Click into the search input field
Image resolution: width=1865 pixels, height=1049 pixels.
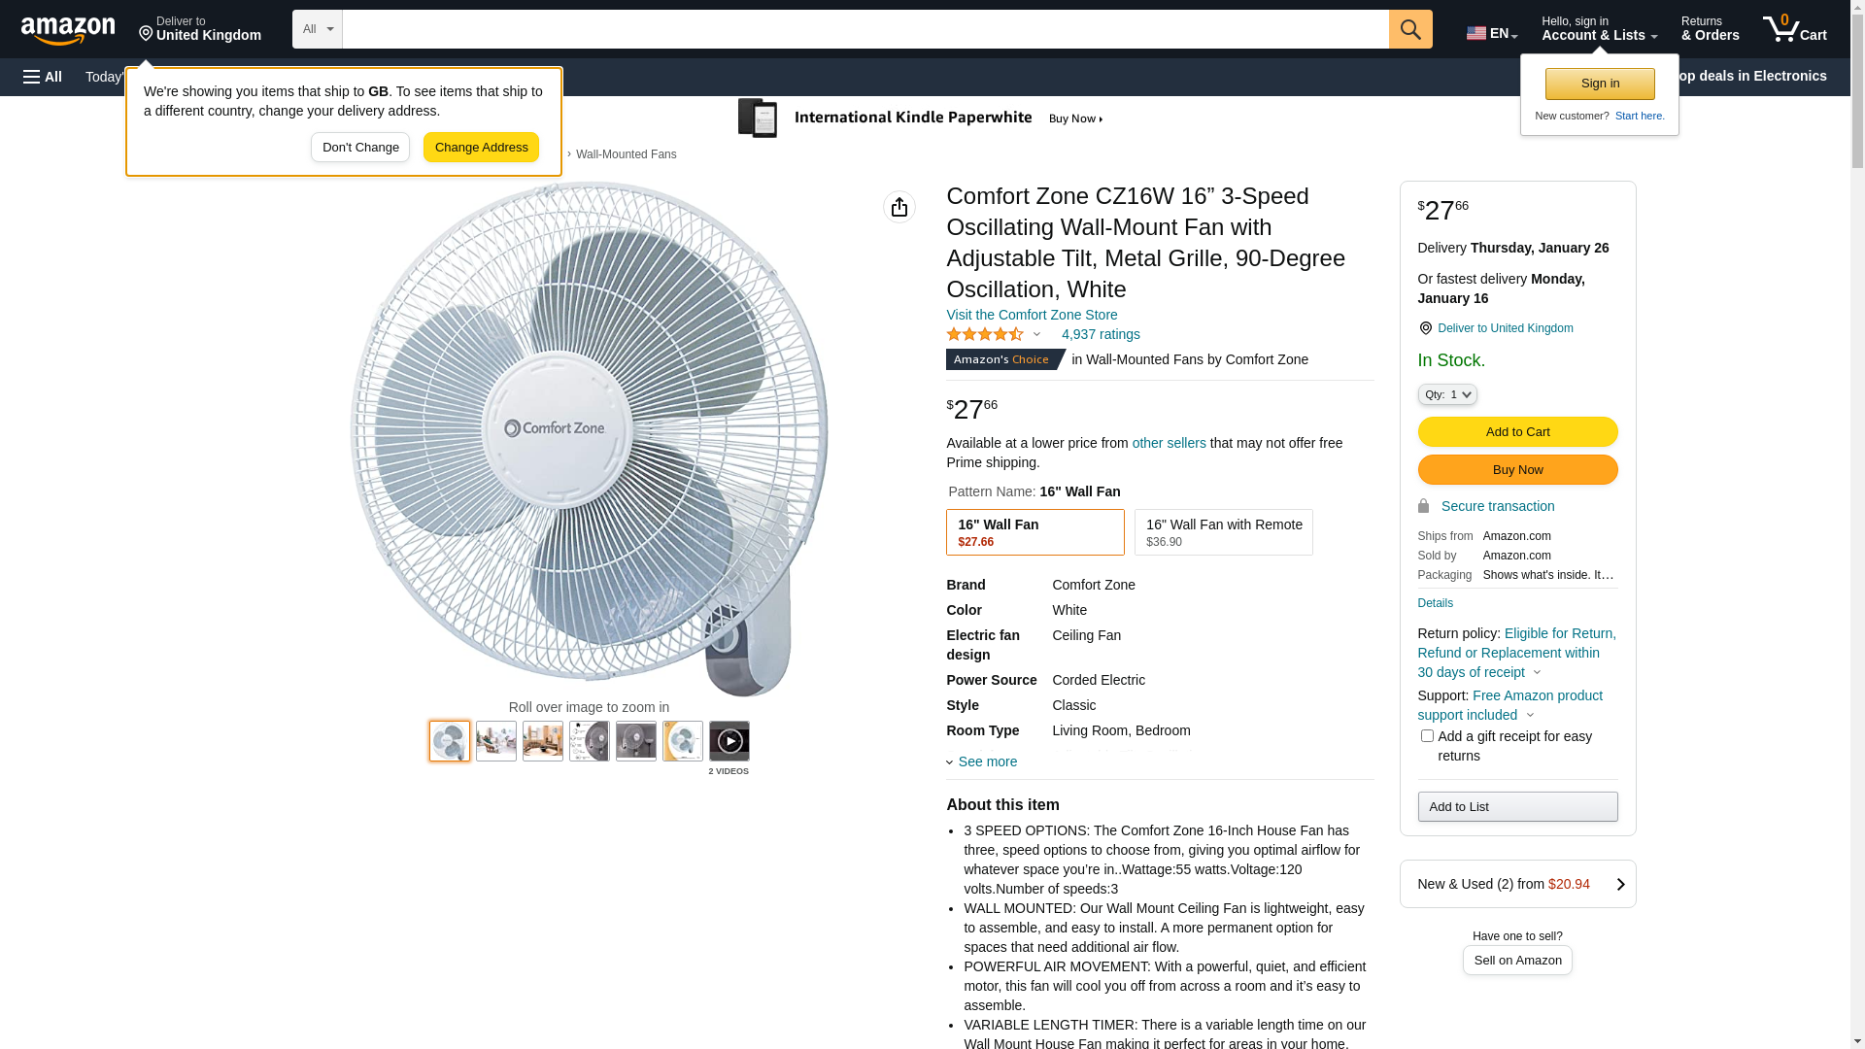pyautogui.click(x=865, y=29)
